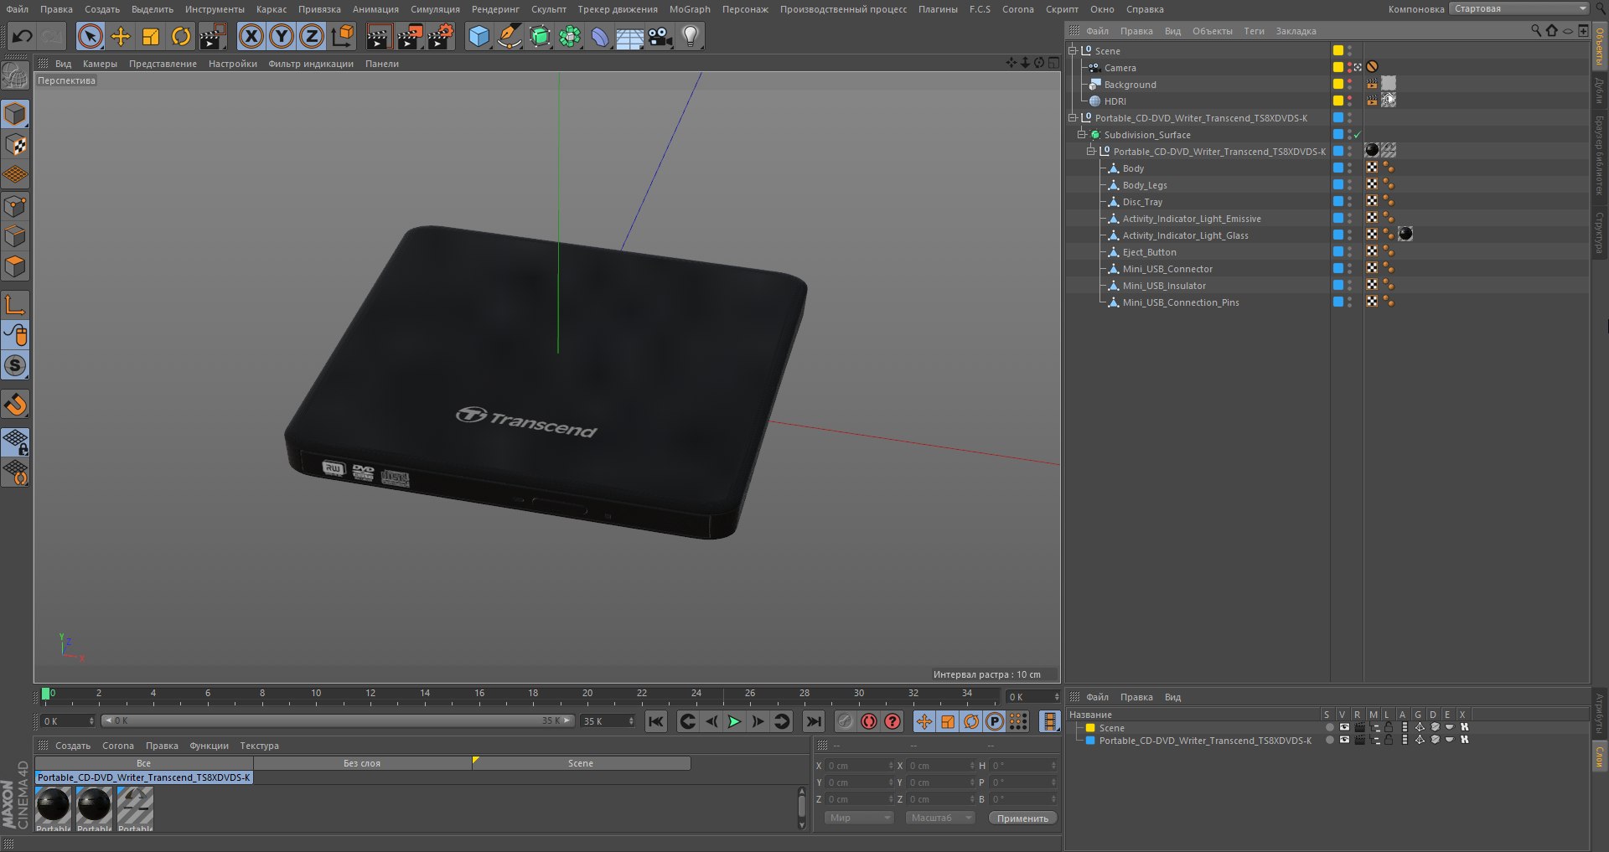Toggle autokeying button
This screenshot has height=852, width=1609.
click(869, 721)
